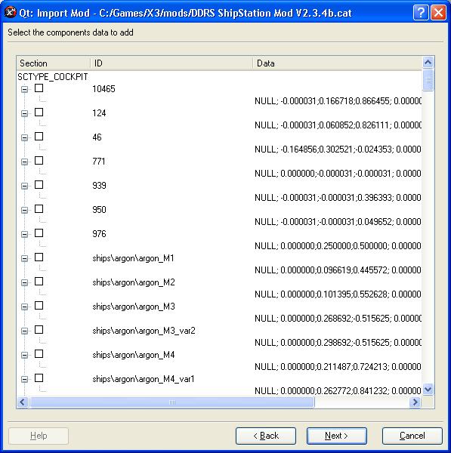Check the box for ID 771
Screen dimensions: 451x453
(39, 161)
